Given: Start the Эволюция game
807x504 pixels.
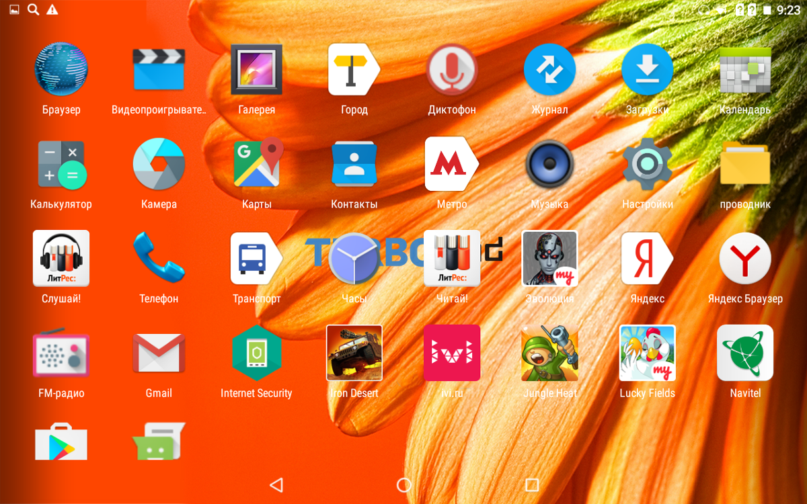Looking at the screenshot, I should pos(549,258).
